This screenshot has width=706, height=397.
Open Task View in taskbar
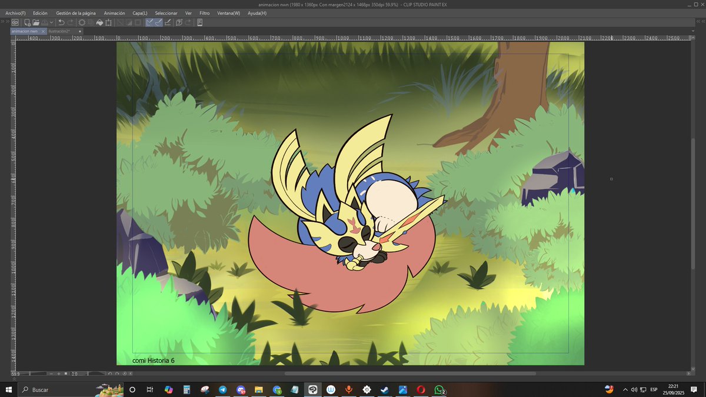(x=150, y=389)
